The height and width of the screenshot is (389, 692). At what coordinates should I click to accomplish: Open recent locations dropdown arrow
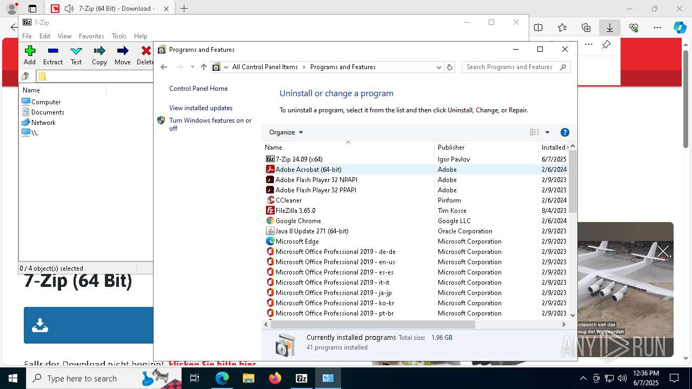coord(192,67)
